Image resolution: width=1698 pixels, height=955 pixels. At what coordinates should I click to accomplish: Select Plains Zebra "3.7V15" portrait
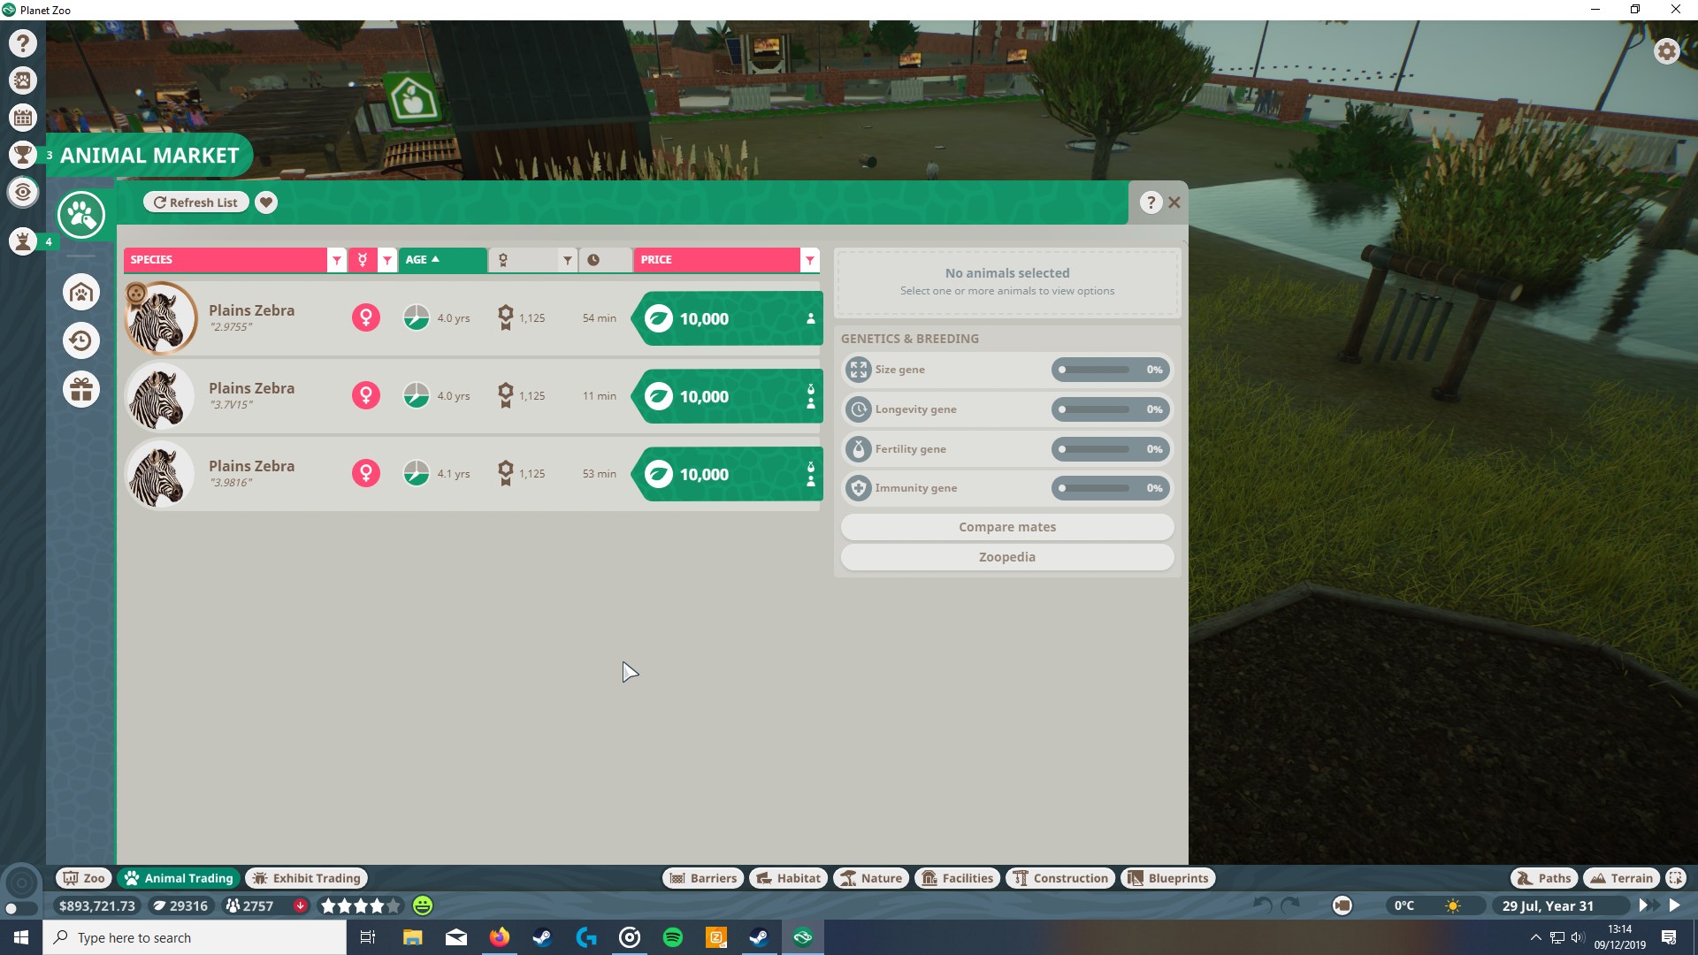(x=160, y=396)
